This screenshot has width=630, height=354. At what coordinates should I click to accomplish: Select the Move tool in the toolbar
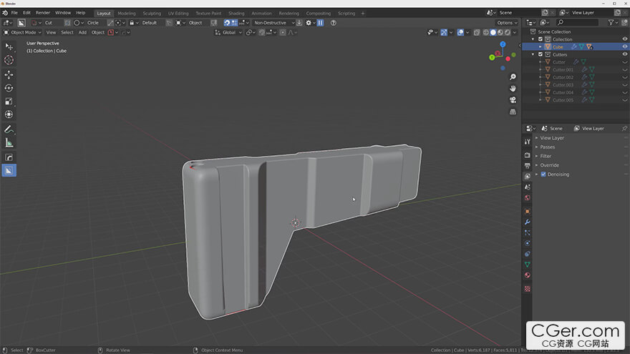point(9,74)
